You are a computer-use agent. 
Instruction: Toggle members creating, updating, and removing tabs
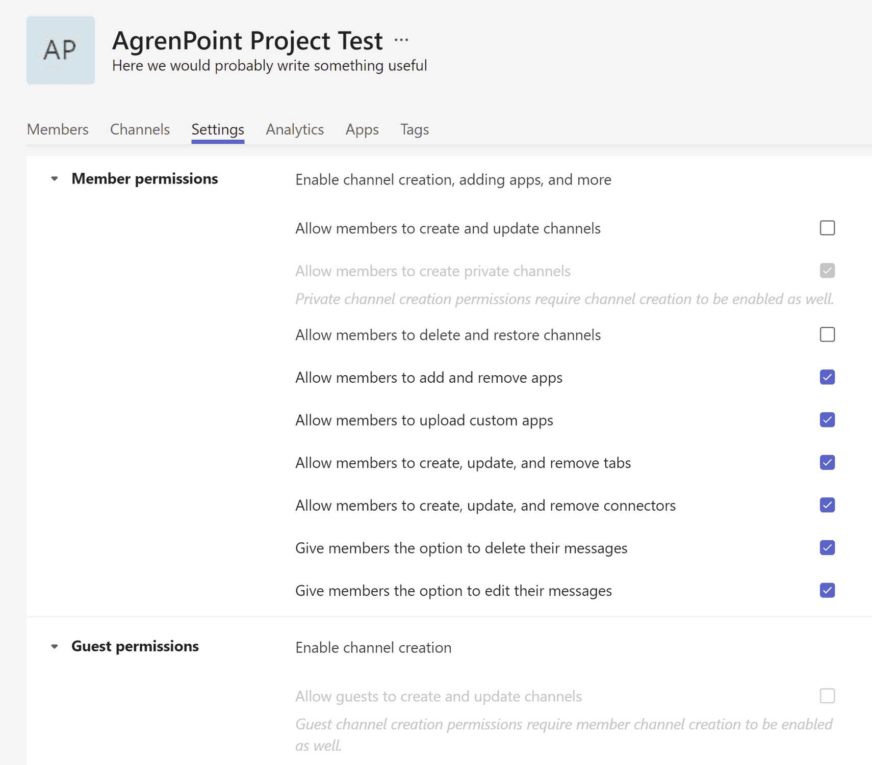pyautogui.click(x=827, y=462)
